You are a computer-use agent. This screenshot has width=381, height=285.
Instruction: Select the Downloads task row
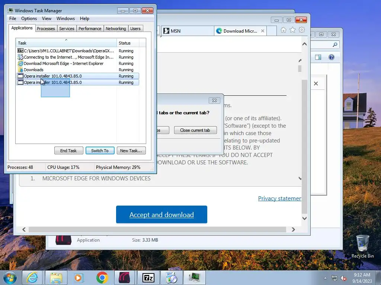[77, 70]
